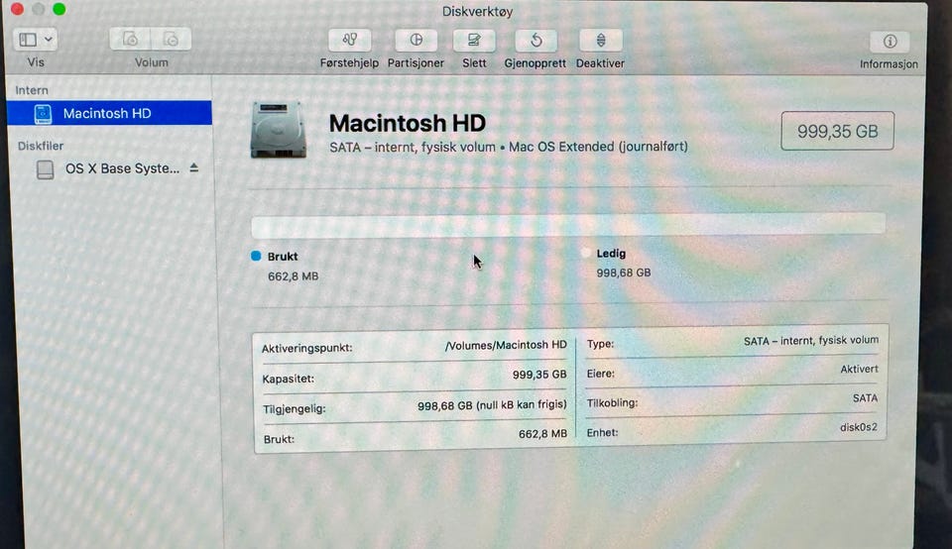Viewport: 952px width, 549px height.
Task: Click the Gjenopprett restore icon
Action: pyautogui.click(x=535, y=41)
